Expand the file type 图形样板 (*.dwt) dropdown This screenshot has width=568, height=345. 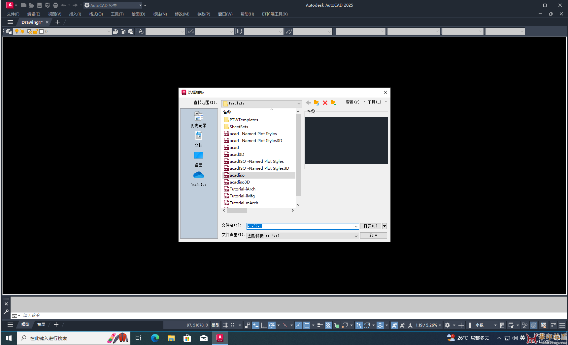point(356,236)
